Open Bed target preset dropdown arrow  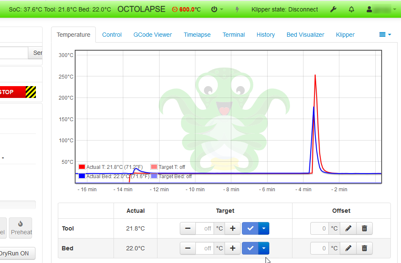click(x=264, y=248)
